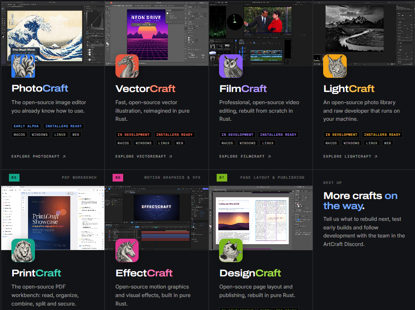Click the DesignCraft cat app icon
Image resolution: width=415 pixels, height=310 pixels.
pos(231,250)
